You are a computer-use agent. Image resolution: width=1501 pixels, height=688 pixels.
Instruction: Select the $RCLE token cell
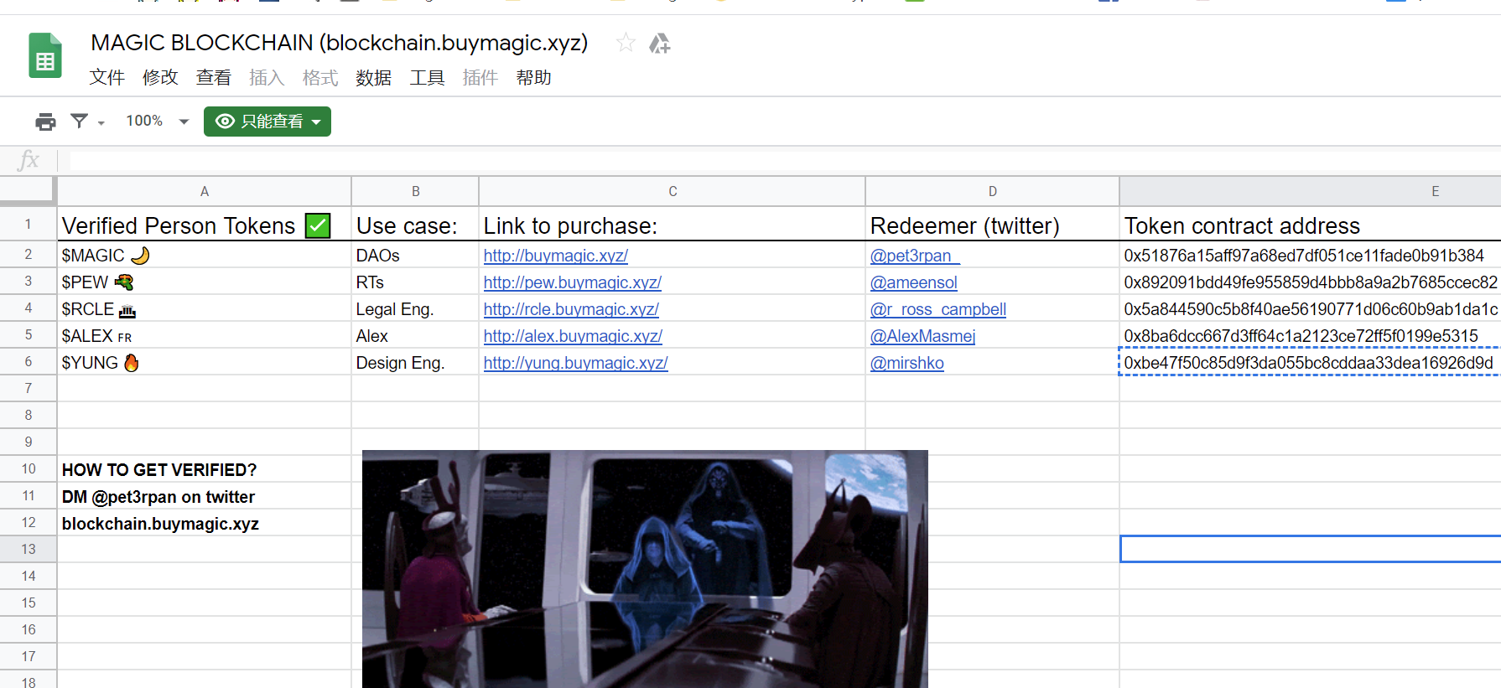(x=205, y=309)
